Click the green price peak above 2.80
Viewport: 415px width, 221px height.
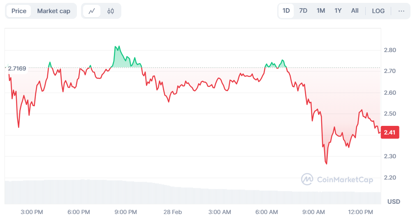click(x=116, y=47)
